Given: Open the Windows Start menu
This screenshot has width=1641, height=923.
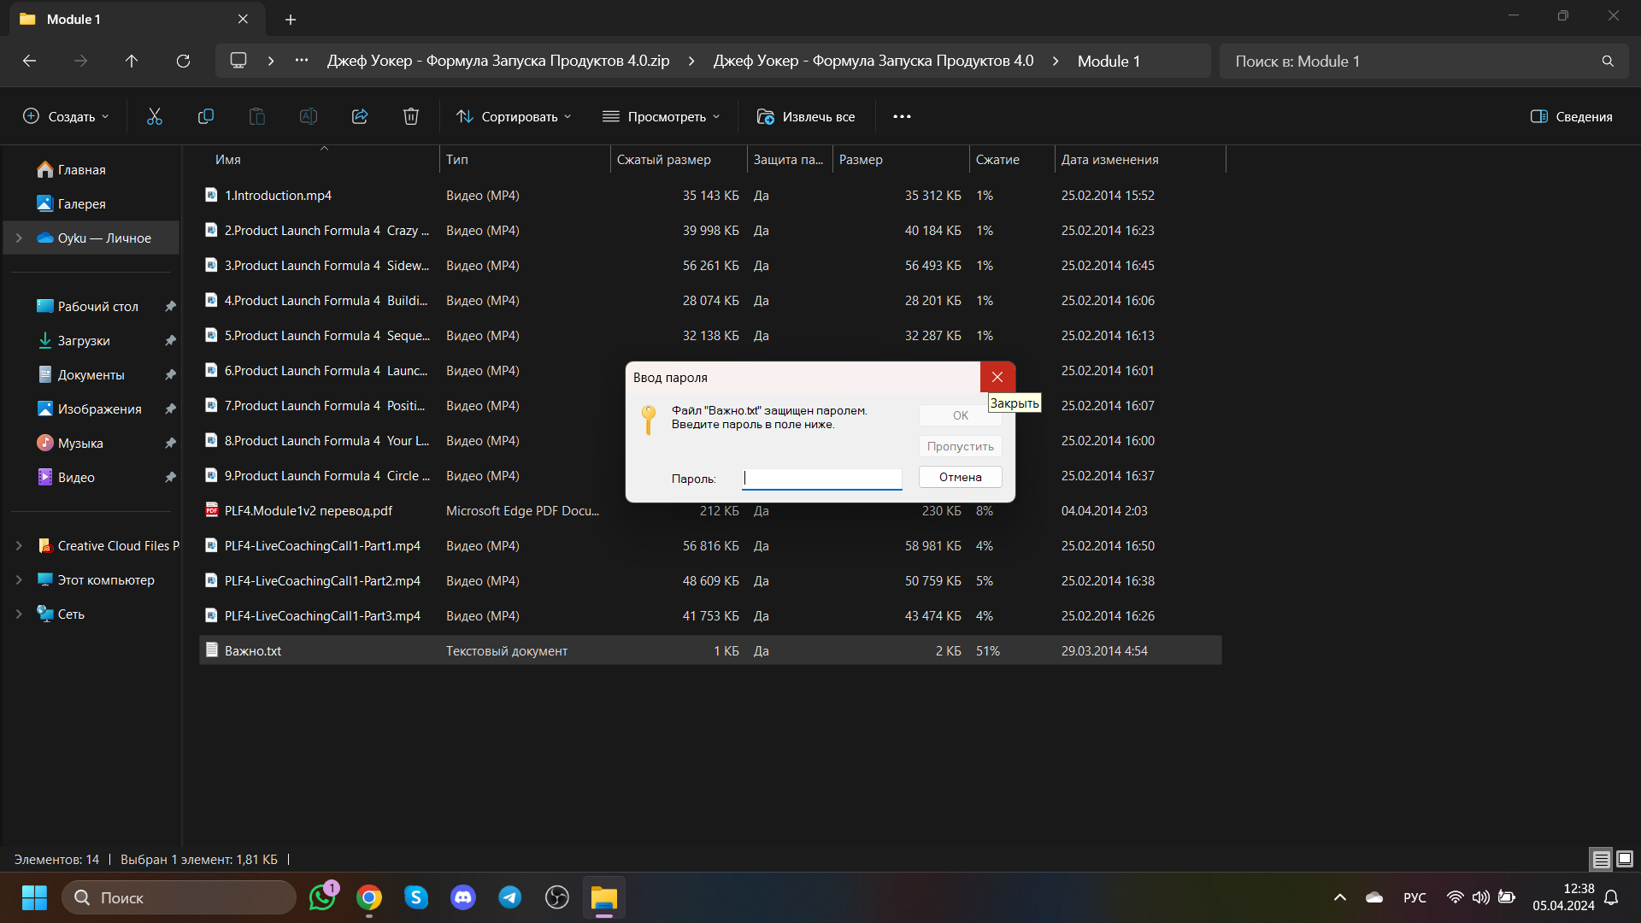Looking at the screenshot, I should click(x=34, y=897).
